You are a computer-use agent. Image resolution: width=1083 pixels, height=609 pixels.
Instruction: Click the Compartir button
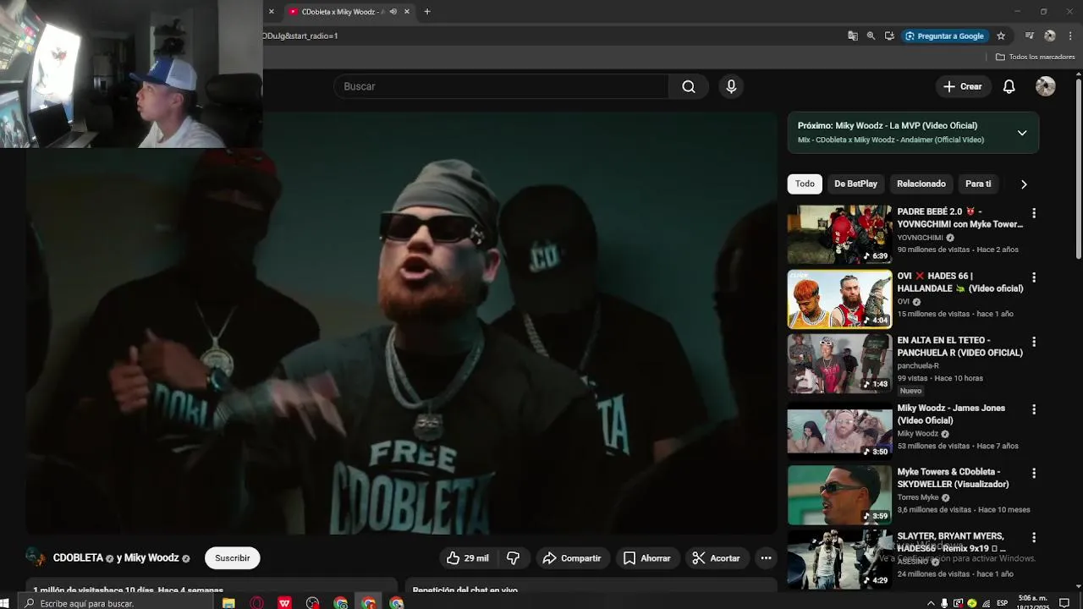tap(572, 558)
